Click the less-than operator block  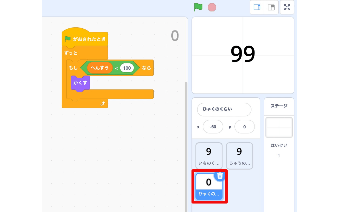click(116, 68)
